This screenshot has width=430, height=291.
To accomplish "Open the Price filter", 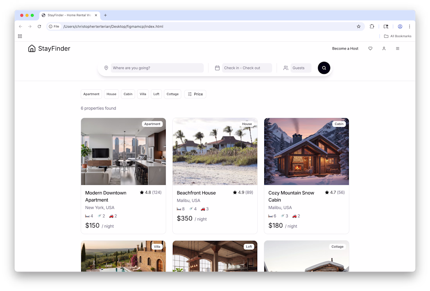I will 195,94.
